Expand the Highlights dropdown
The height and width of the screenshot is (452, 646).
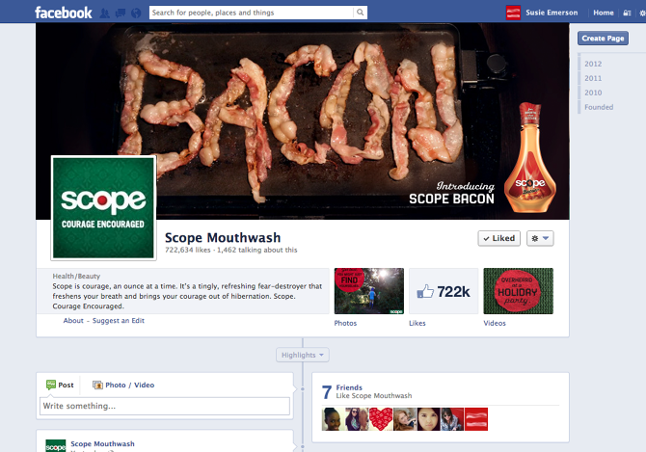303,355
